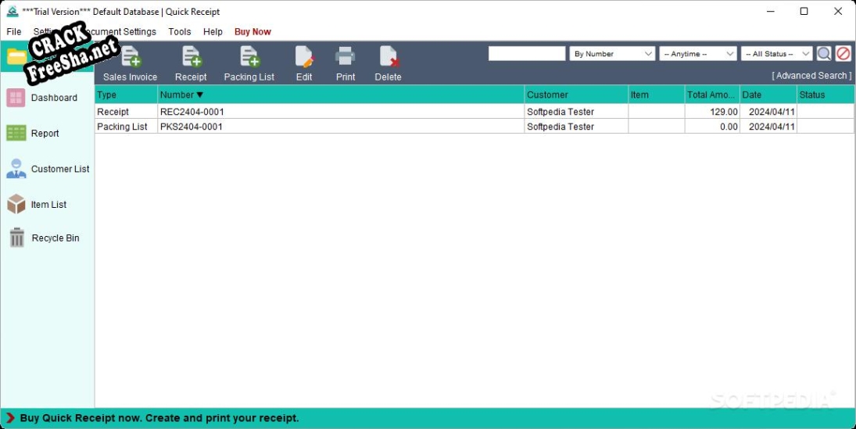Open Recycle Bin in the sidebar

[47, 238]
